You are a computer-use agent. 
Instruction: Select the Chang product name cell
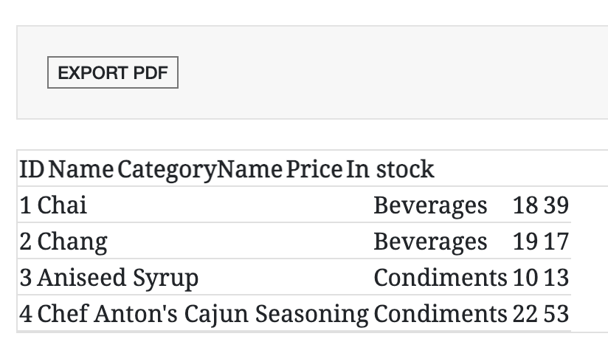pyautogui.click(x=72, y=242)
